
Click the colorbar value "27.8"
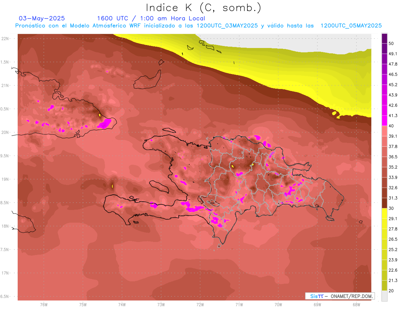pyautogui.click(x=393, y=229)
